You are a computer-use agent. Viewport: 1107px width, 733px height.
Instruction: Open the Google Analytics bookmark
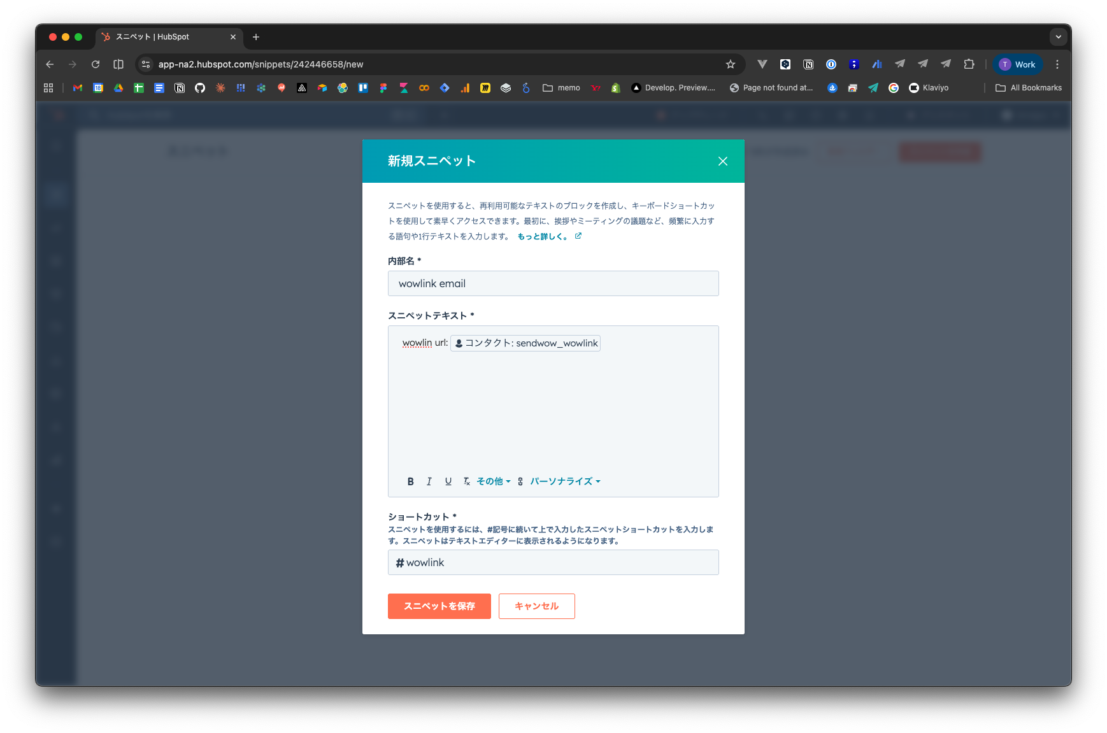tap(465, 88)
